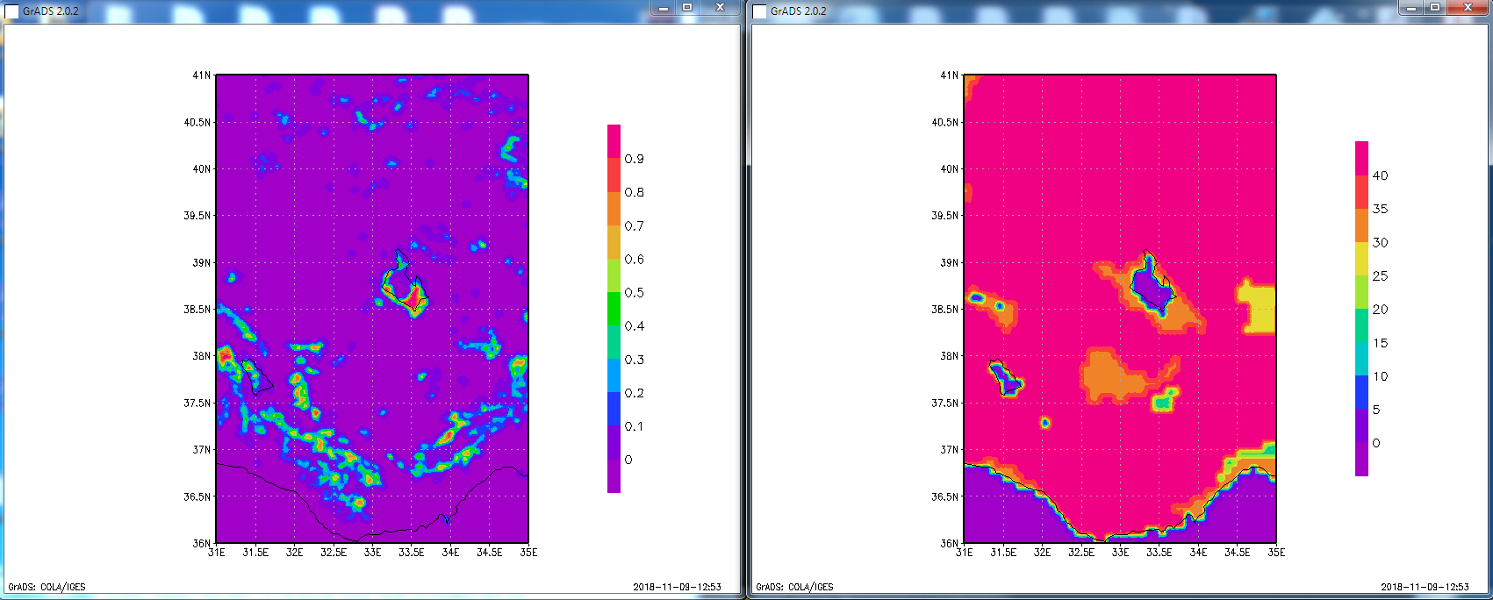
Task: Pick the red swatch between 35 and 40 in the right color bar
Action: (x=1361, y=192)
